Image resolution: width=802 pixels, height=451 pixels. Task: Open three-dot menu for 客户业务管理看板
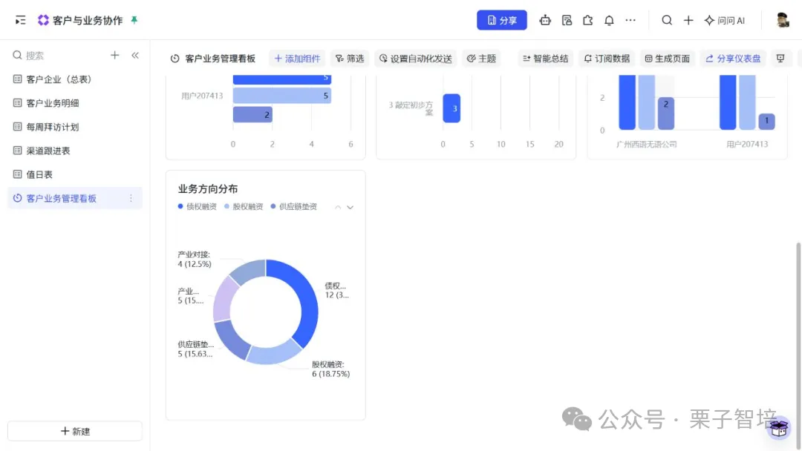131,198
